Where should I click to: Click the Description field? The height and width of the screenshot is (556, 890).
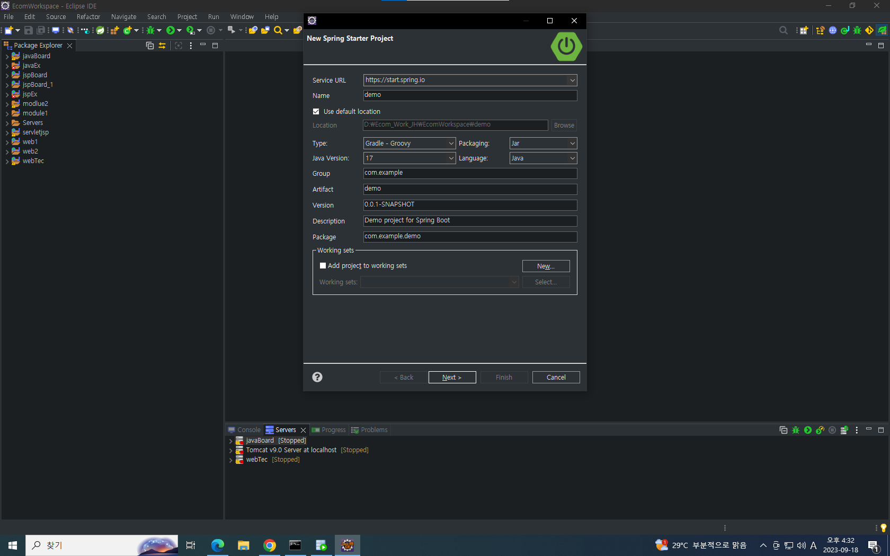(470, 221)
